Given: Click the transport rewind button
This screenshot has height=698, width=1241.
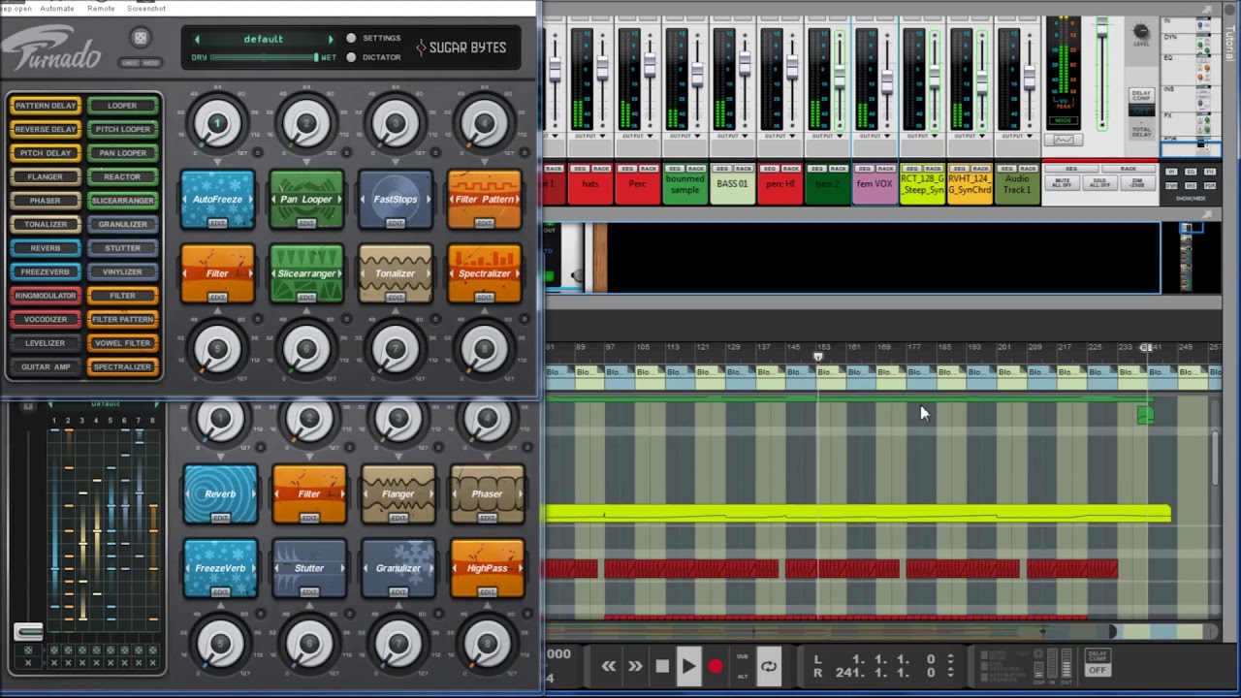Looking at the screenshot, I should (x=609, y=666).
